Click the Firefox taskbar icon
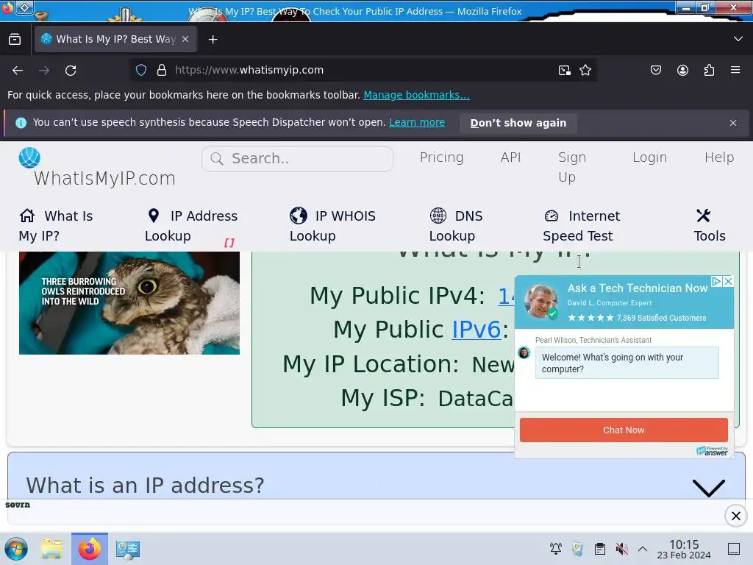This screenshot has height=565, width=753. click(90, 549)
